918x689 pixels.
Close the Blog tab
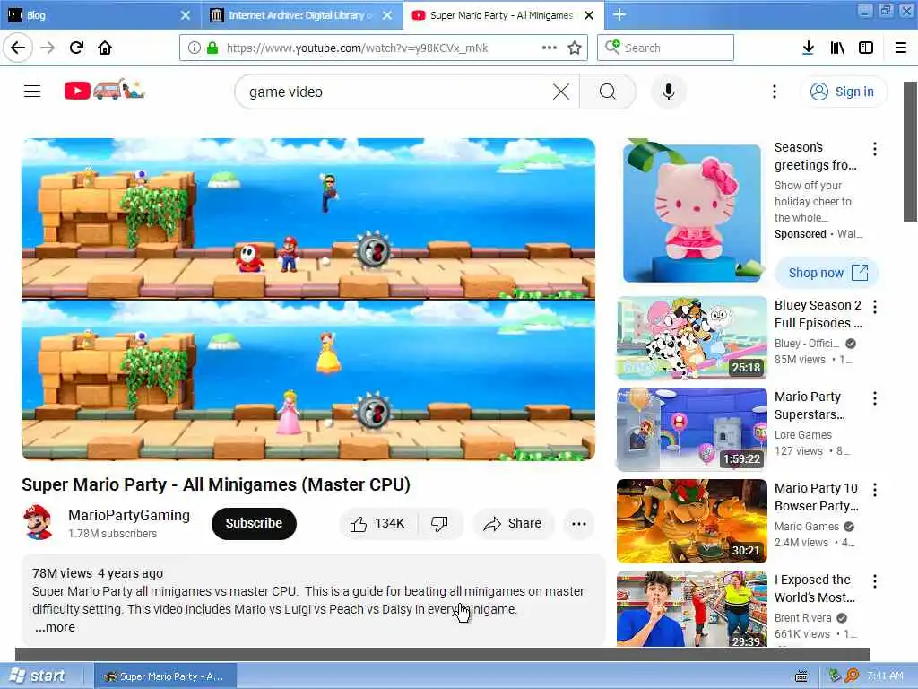tap(185, 15)
